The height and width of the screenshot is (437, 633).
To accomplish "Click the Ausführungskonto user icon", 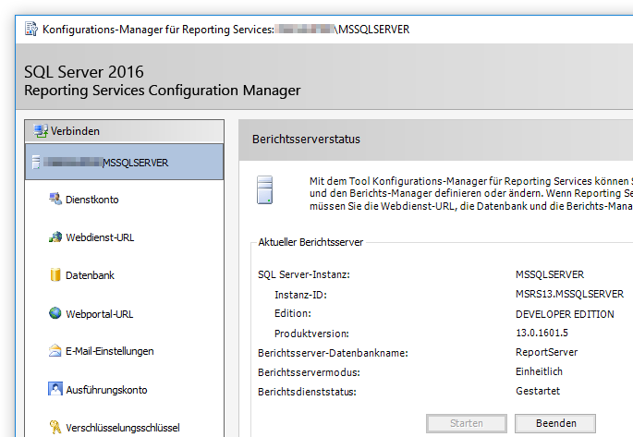I will point(55,389).
